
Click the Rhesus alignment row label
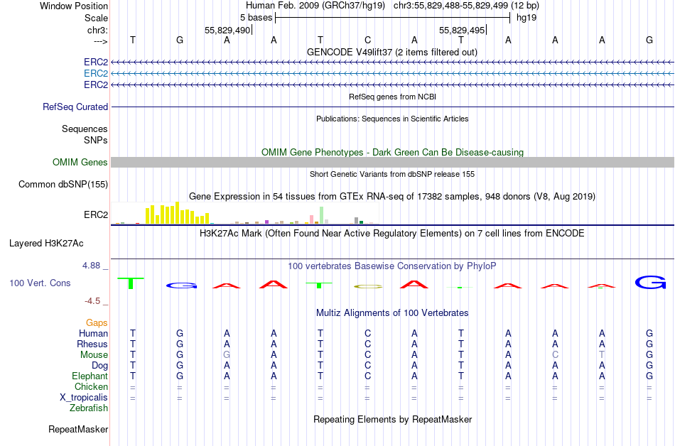(92, 344)
